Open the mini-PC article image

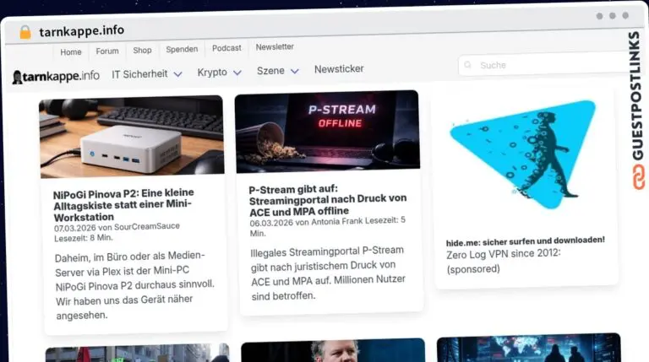(132, 137)
